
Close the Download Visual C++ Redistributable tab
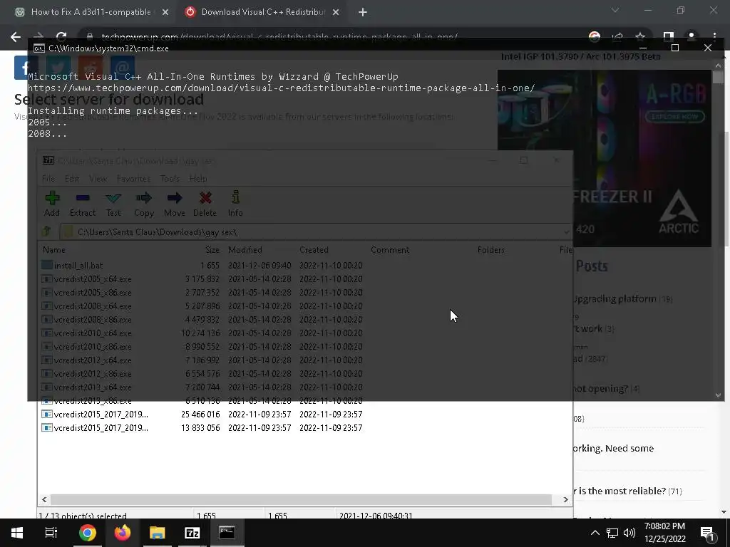click(x=336, y=13)
